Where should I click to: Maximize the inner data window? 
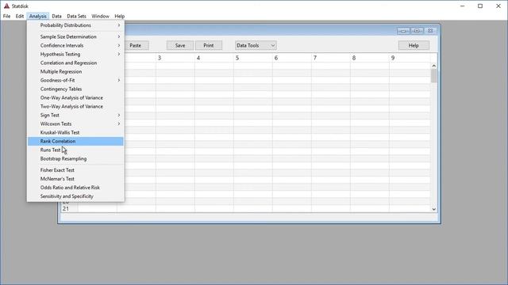(x=417, y=31)
